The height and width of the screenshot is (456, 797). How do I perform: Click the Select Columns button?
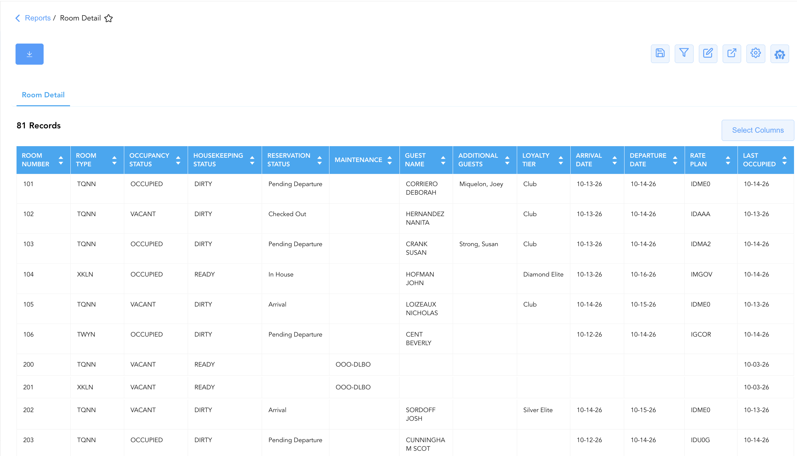tap(758, 130)
